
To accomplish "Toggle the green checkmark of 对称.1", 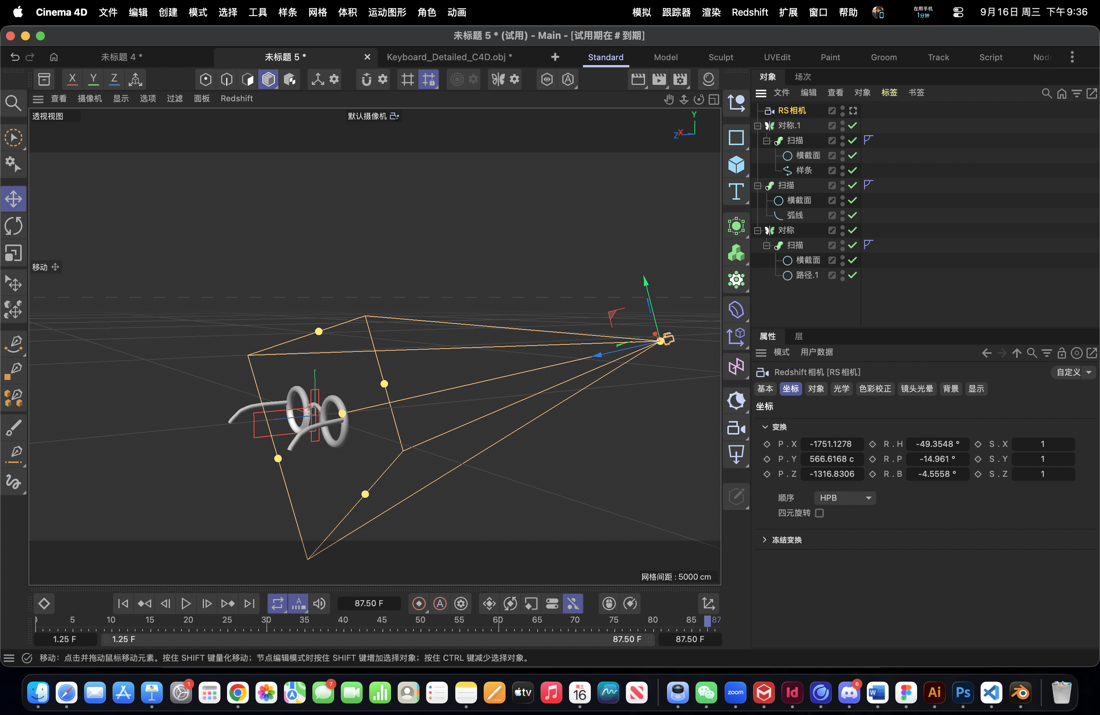I will [x=853, y=126].
